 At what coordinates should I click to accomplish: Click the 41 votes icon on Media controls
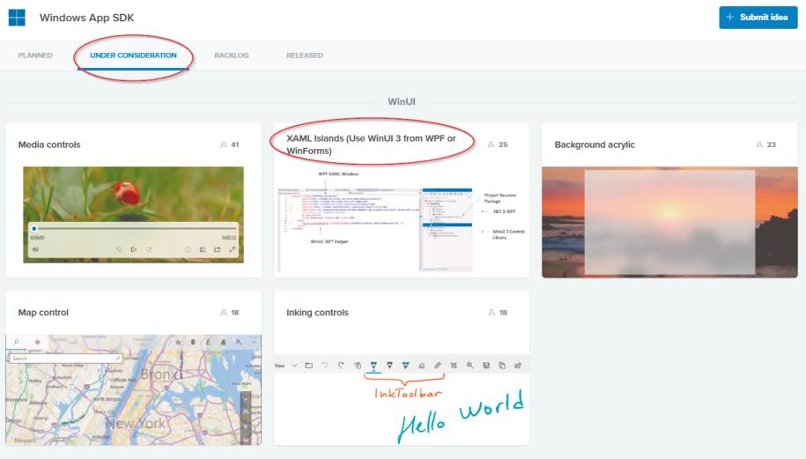click(224, 144)
